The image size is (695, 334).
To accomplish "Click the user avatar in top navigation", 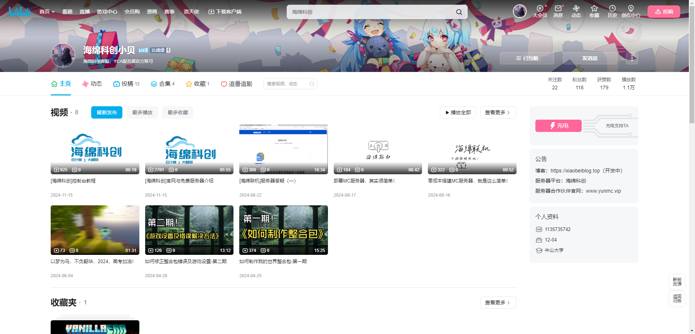I will [520, 11].
